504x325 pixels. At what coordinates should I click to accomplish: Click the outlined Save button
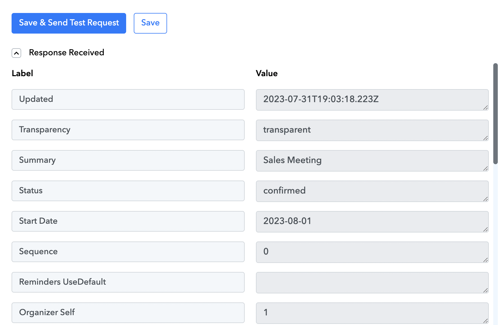coord(150,23)
